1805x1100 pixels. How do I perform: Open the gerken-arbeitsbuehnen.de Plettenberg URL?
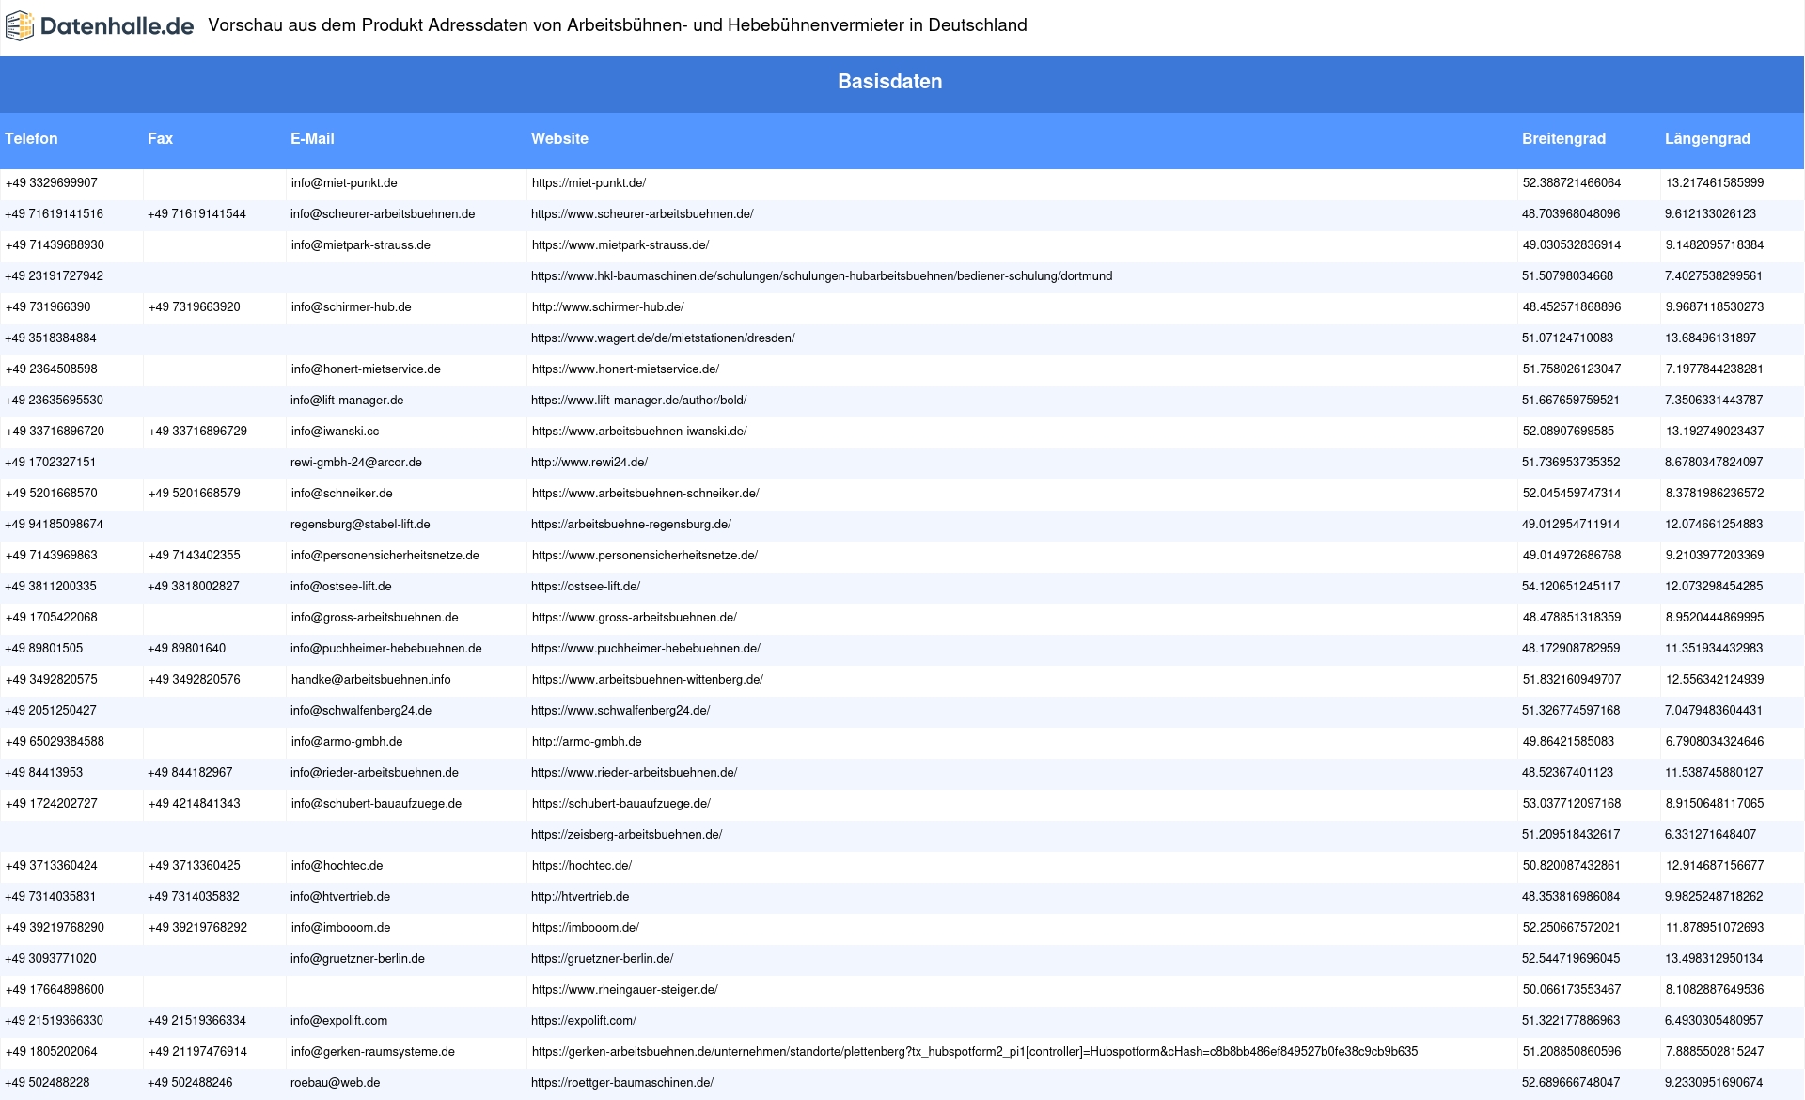coord(975,1052)
